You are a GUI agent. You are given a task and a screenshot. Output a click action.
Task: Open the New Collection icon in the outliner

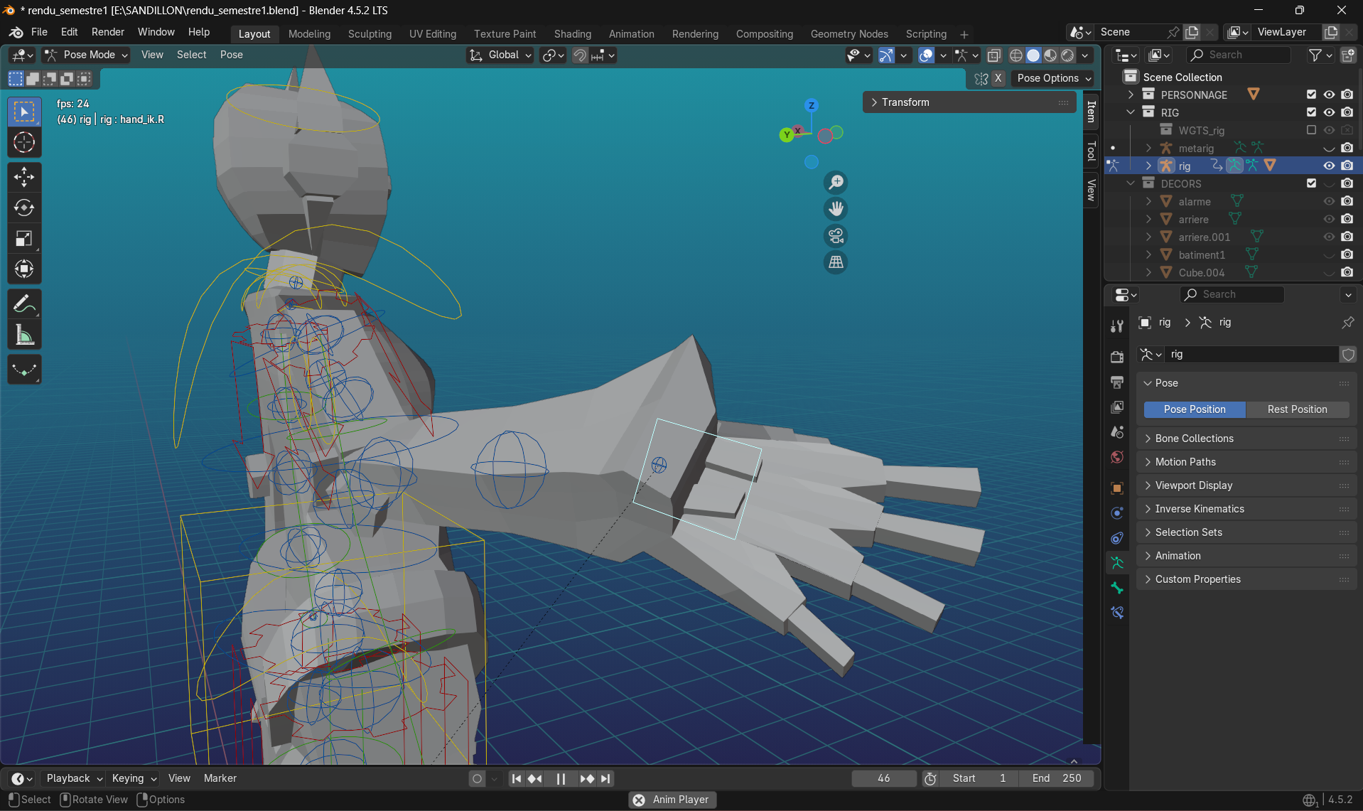pos(1348,55)
